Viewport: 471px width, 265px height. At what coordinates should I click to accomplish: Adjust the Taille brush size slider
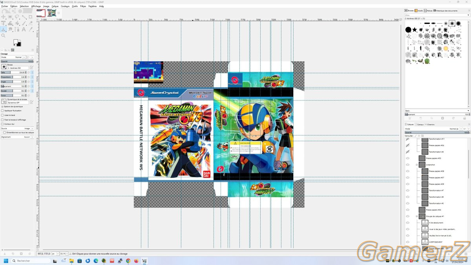click(x=15, y=73)
